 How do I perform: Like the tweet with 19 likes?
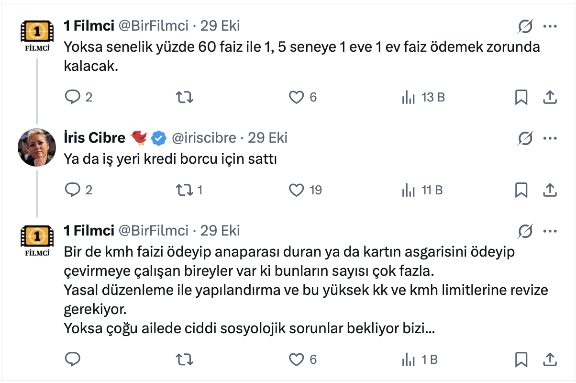click(x=297, y=190)
